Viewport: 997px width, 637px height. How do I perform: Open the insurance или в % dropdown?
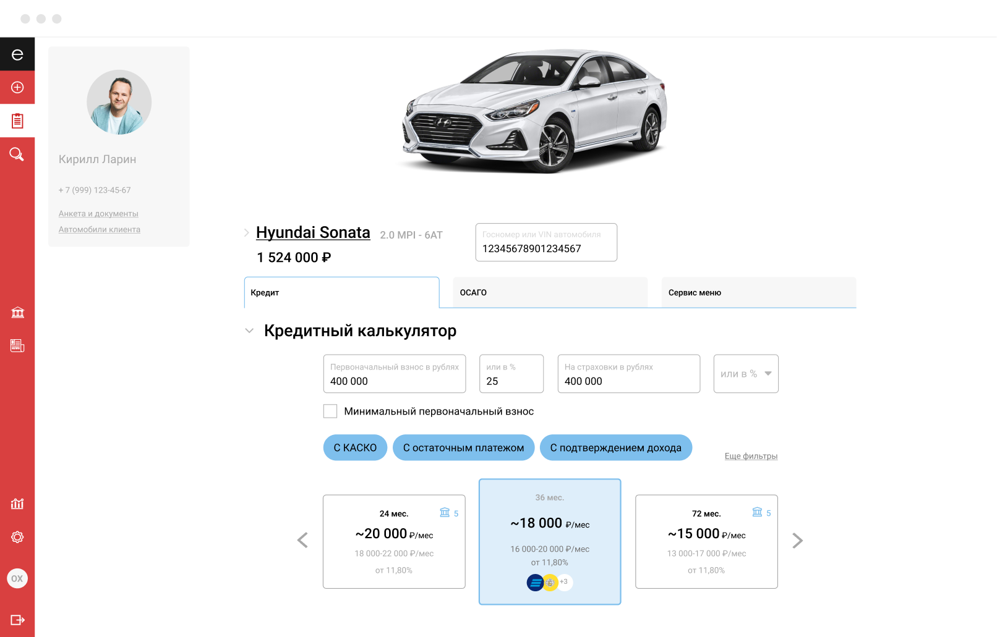(746, 374)
